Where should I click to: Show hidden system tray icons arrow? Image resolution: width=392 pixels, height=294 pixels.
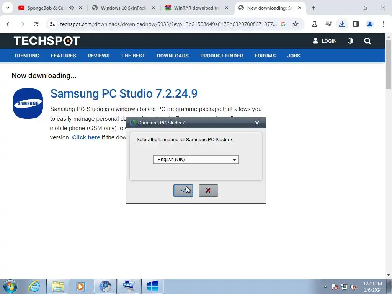pyautogui.click(x=325, y=287)
